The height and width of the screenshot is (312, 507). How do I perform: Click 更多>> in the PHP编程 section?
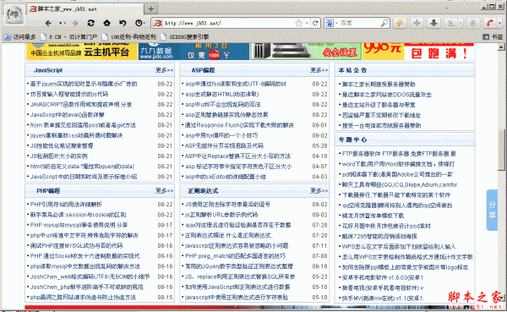[x=164, y=190]
